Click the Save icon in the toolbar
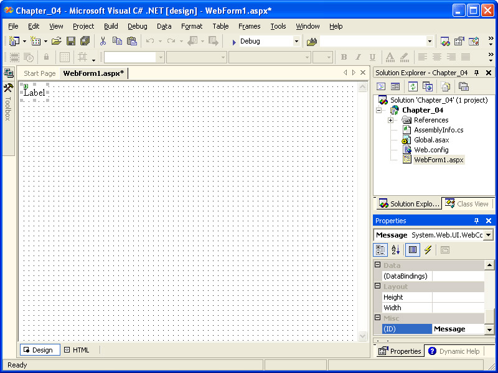 coord(71,41)
